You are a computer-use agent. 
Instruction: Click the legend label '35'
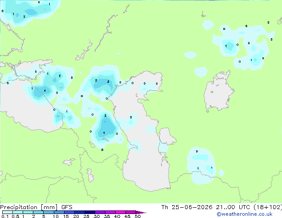pos(107,216)
